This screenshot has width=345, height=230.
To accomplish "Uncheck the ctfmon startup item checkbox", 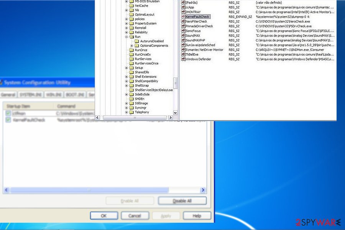I will pyautogui.click(x=8, y=113).
